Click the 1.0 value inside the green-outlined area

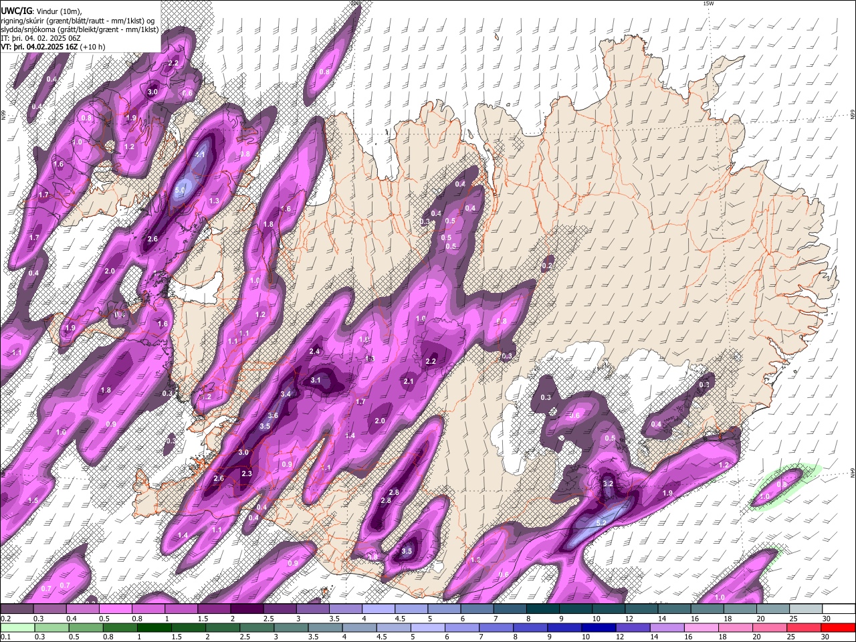[765, 496]
